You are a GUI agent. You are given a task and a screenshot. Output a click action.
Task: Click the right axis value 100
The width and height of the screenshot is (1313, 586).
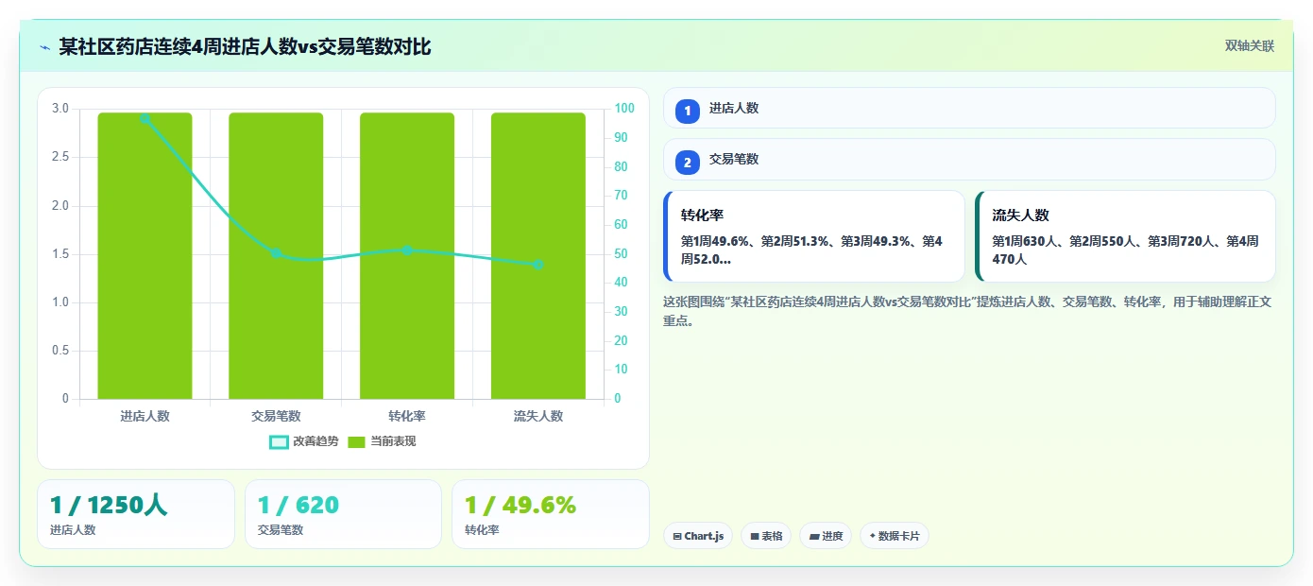click(623, 109)
